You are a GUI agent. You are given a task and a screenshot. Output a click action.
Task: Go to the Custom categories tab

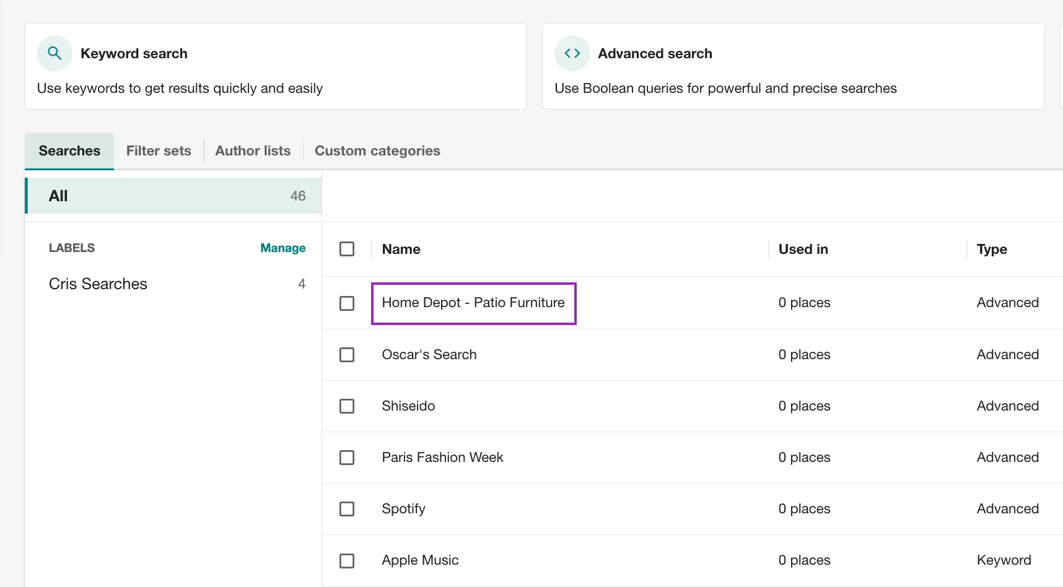point(377,151)
